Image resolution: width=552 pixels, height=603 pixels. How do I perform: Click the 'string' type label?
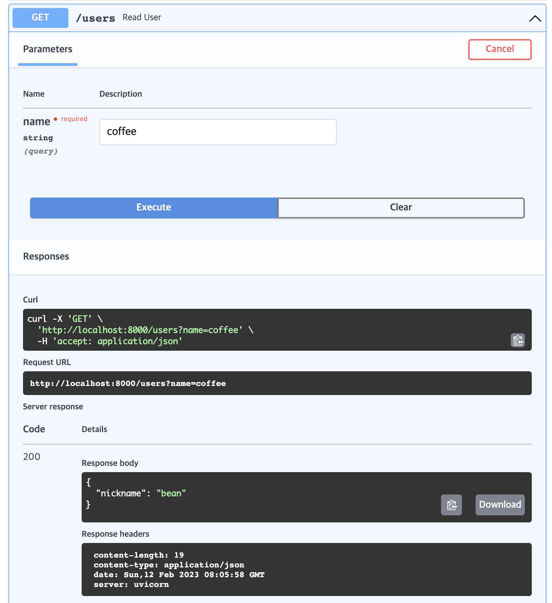[38, 138]
